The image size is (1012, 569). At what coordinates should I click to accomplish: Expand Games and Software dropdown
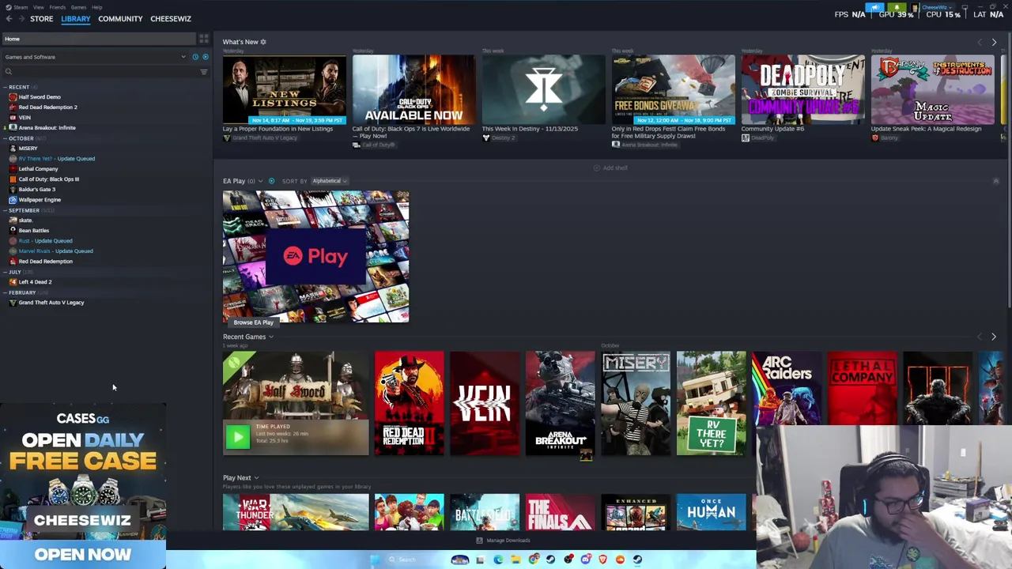(183, 57)
